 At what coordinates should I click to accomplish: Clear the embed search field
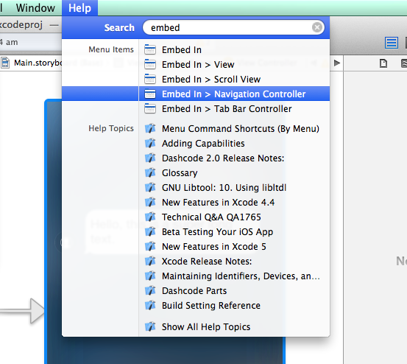tap(317, 27)
